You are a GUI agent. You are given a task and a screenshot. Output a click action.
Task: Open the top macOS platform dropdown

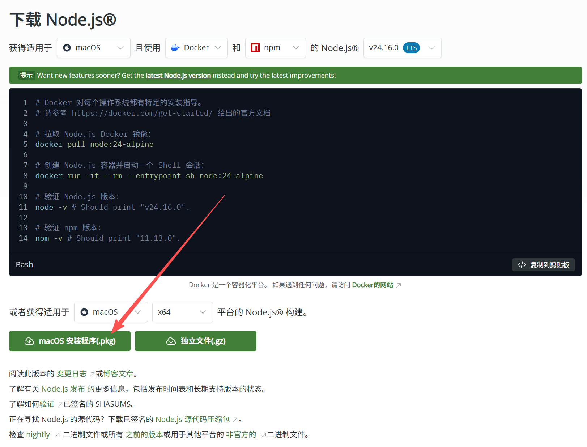[93, 48]
